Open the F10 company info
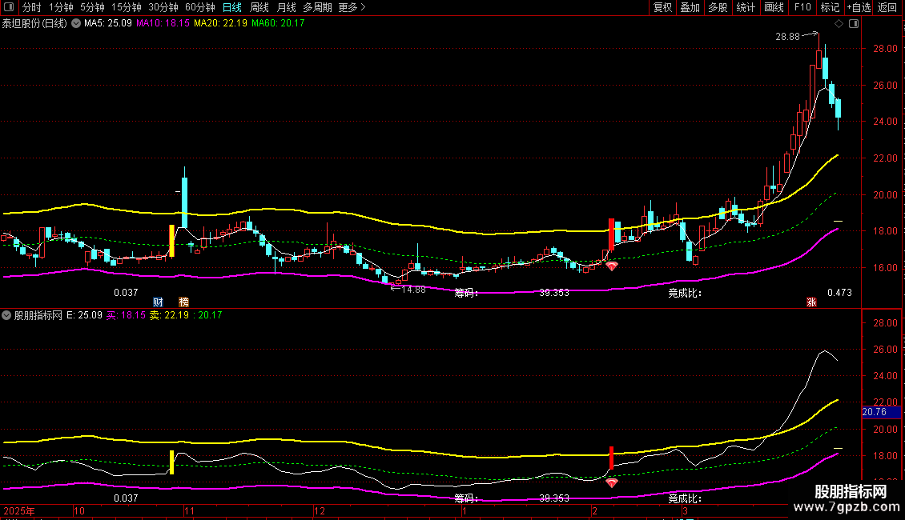The image size is (905, 520). (802, 7)
